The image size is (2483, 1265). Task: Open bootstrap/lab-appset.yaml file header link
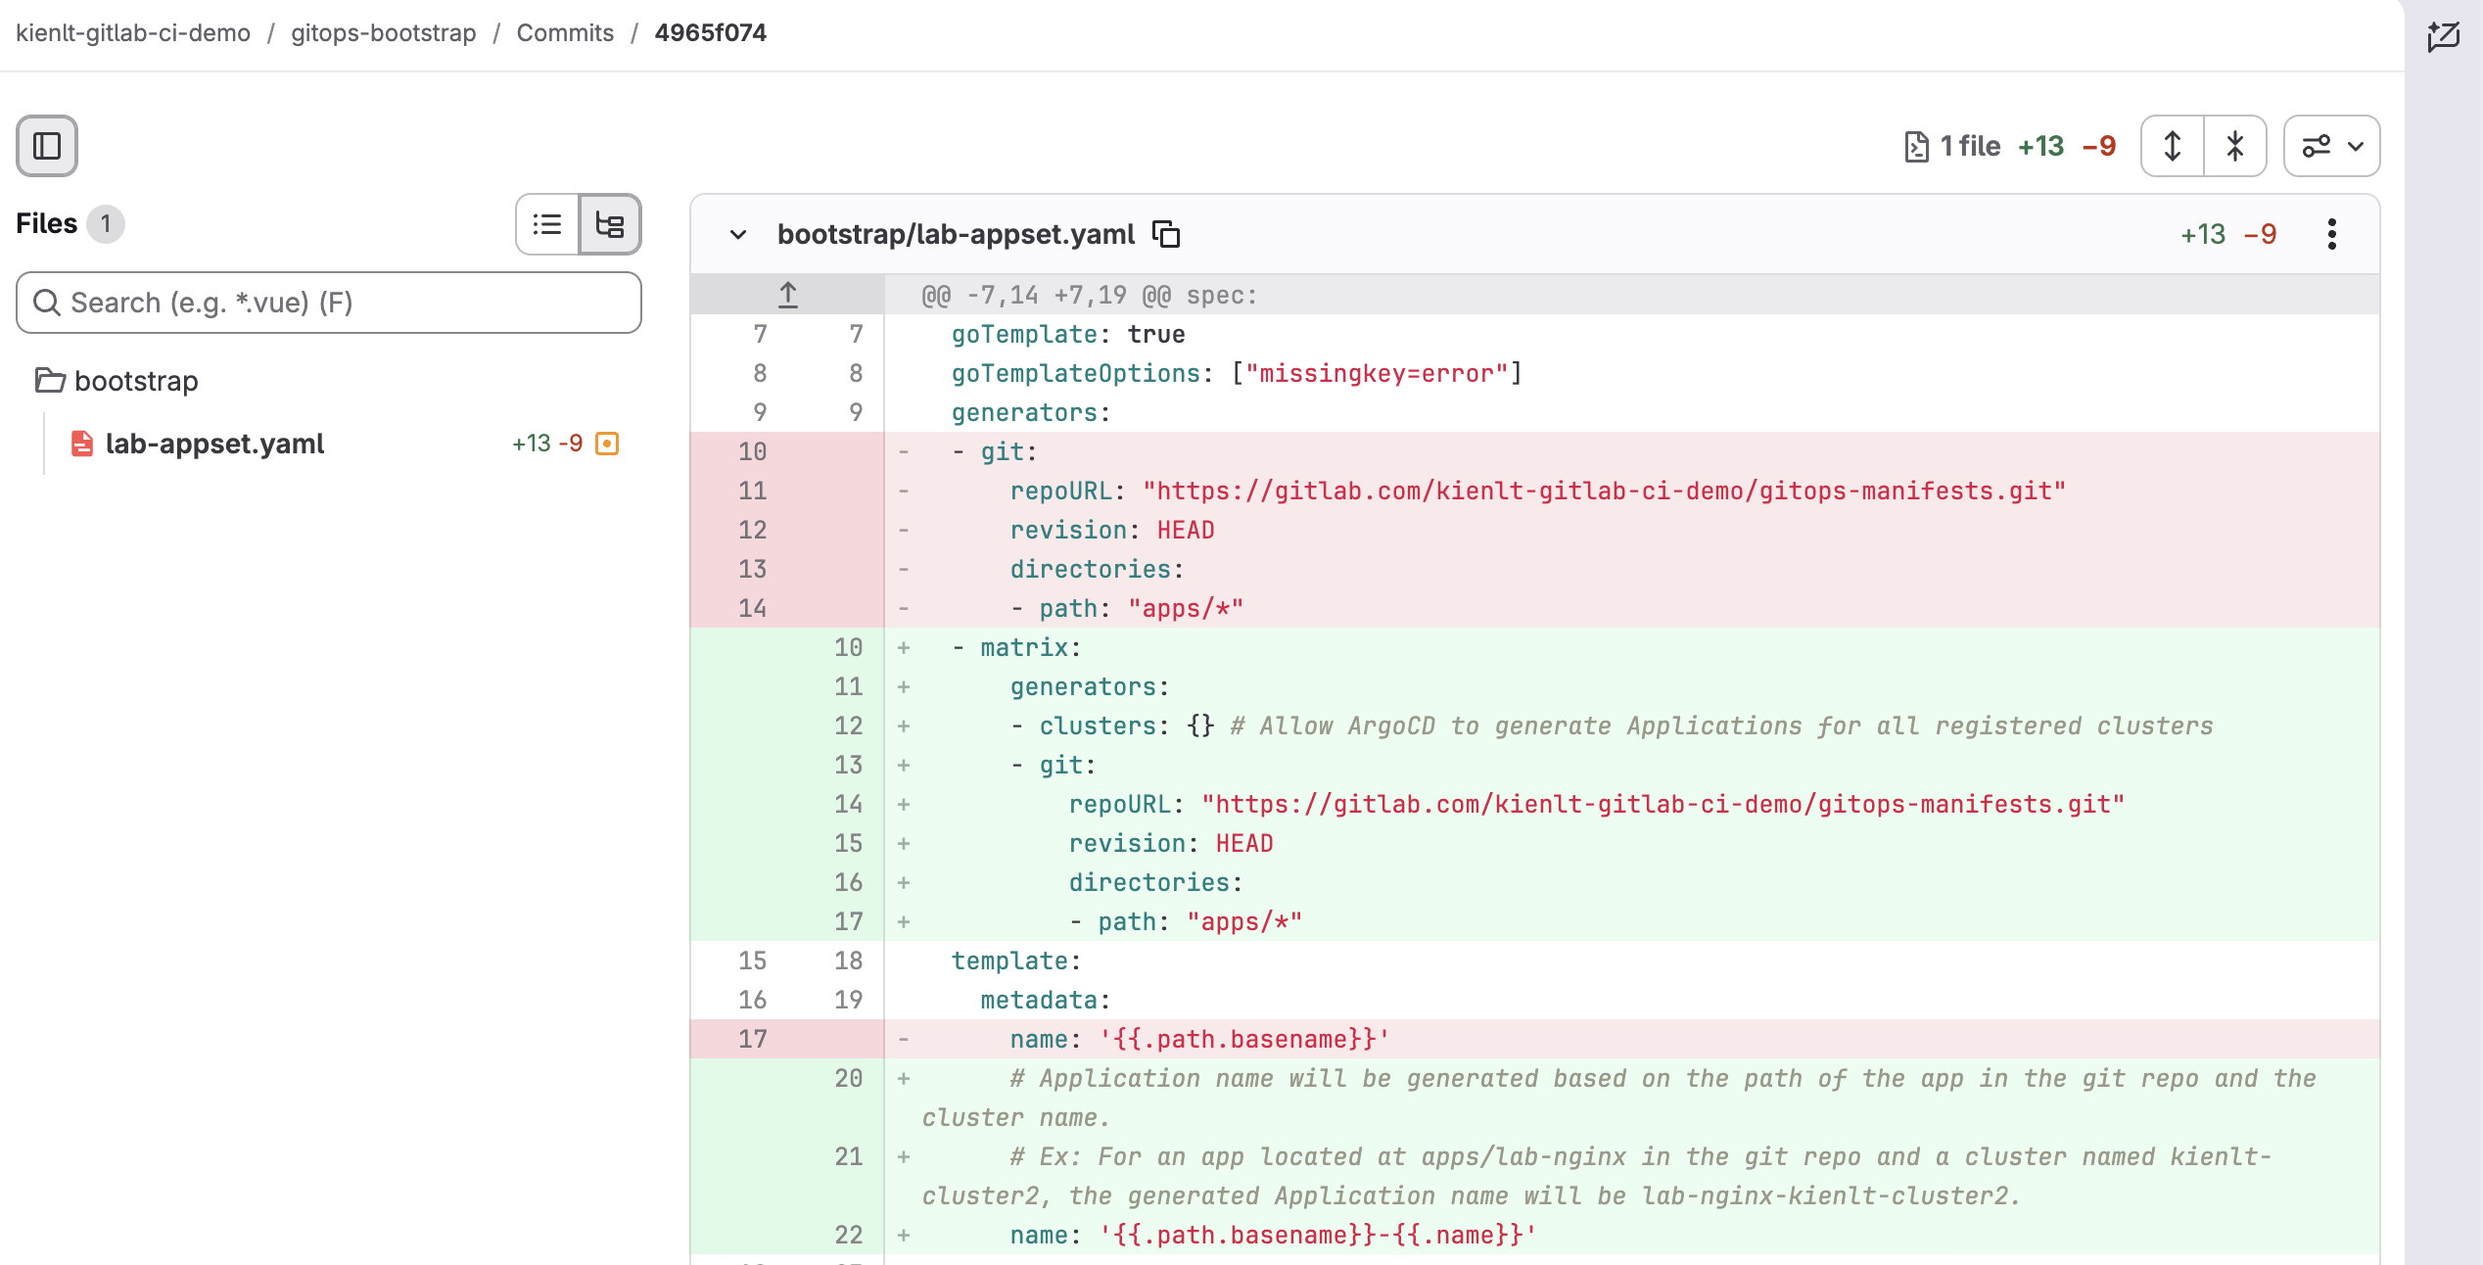click(x=956, y=234)
